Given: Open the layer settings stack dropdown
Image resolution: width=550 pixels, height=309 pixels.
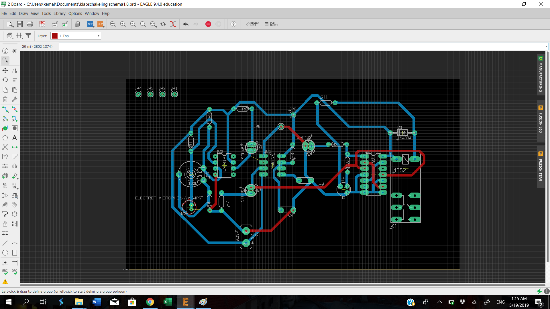Looking at the screenshot, I should [x=10, y=36].
